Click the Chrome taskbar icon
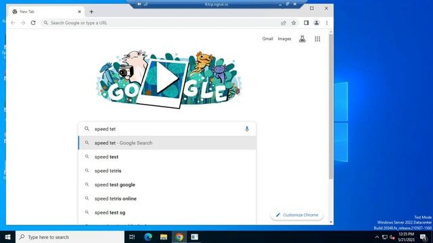The image size is (433, 243). (x=179, y=237)
